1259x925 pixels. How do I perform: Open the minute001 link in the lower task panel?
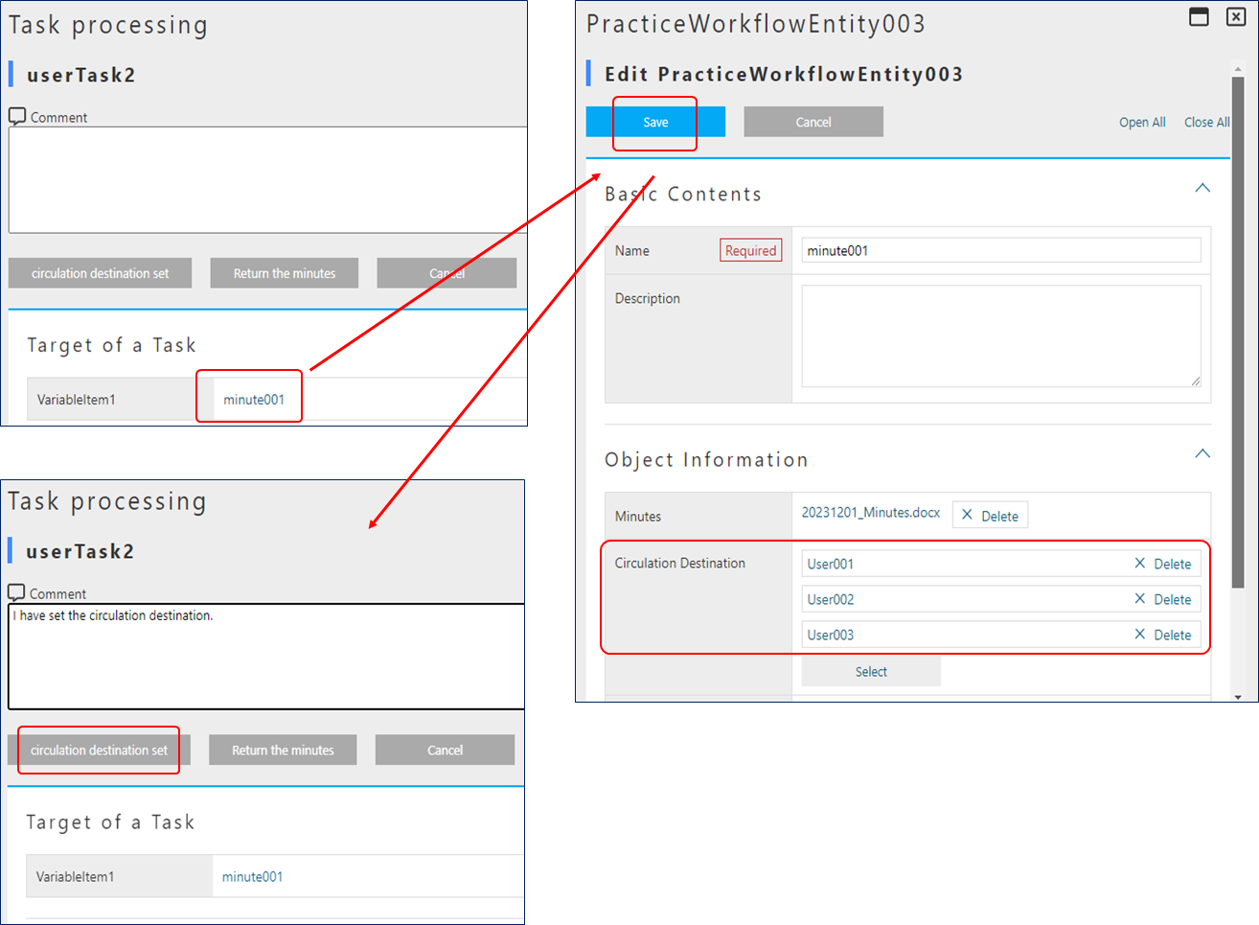252,877
